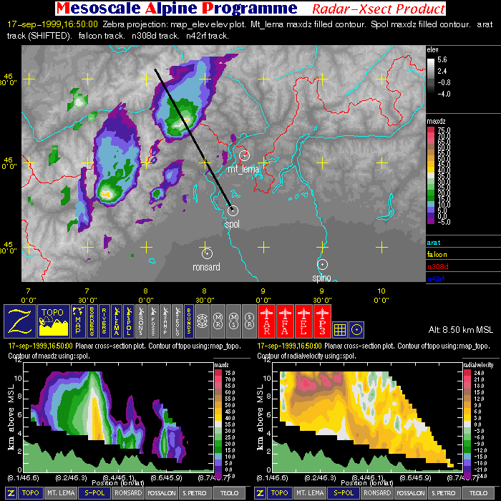Click the circled dot location icon
Viewport: 501px width, 501px height.
357,328
